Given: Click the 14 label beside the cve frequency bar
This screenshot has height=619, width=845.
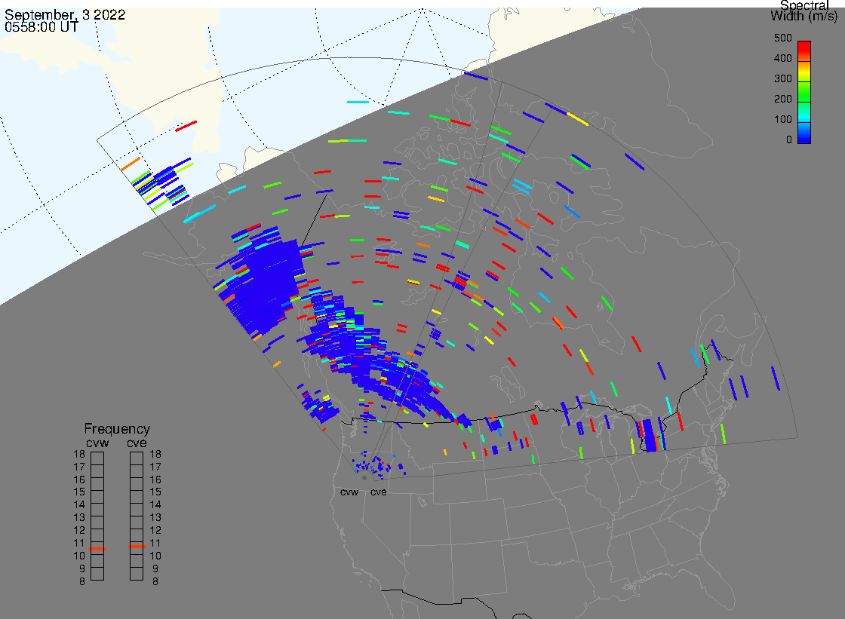Looking at the screenshot, I should [x=155, y=505].
